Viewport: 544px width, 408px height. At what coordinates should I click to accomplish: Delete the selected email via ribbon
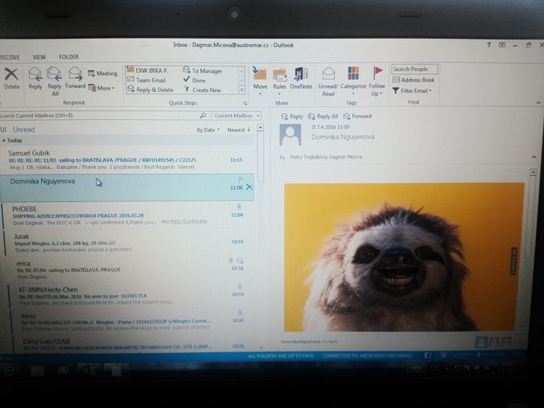click(12, 78)
